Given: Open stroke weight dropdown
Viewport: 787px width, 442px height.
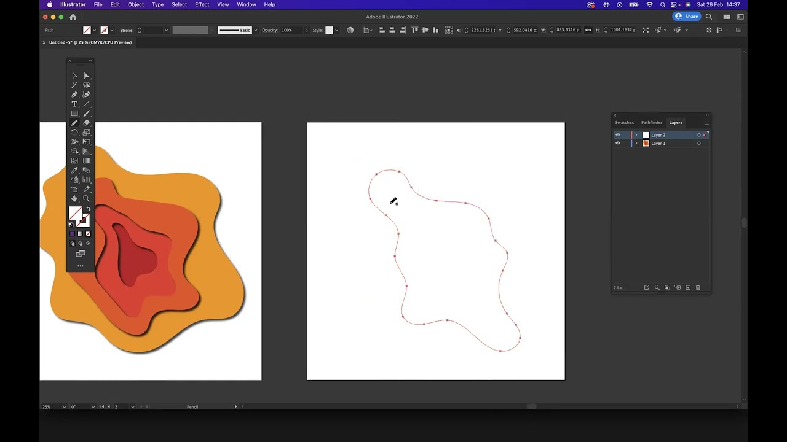Looking at the screenshot, I should (166, 30).
